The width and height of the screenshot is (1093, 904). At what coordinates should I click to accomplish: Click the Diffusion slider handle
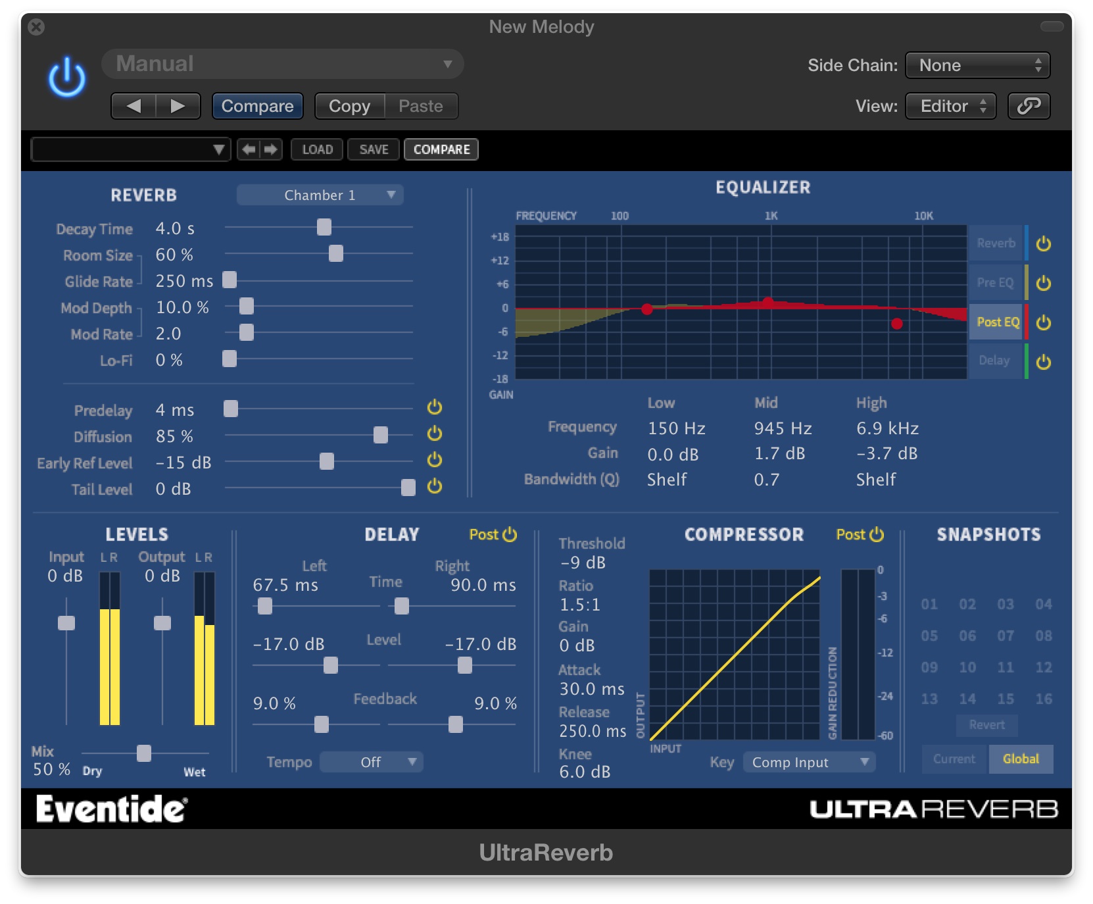click(x=381, y=435)
